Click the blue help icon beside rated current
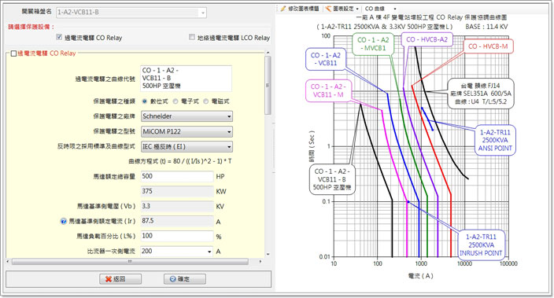 point(63,222)
